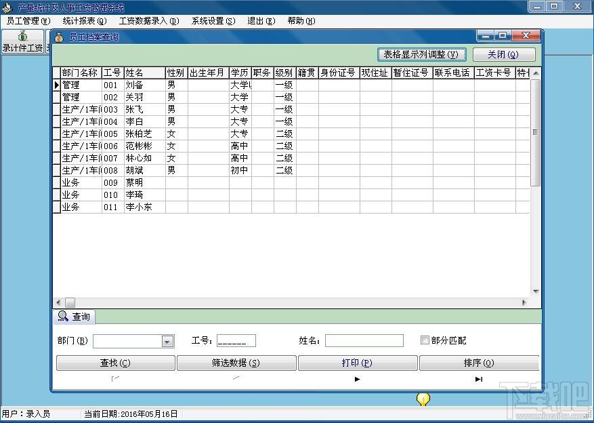
Task: Click the 现住址 column header
Action: (375, 73)
